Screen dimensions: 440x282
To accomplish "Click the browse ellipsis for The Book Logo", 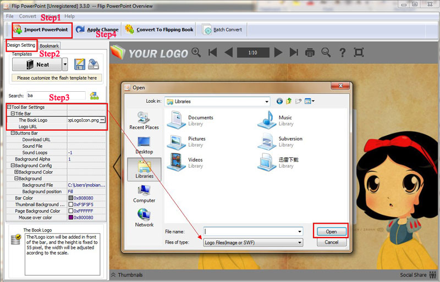I will point(102,120).
